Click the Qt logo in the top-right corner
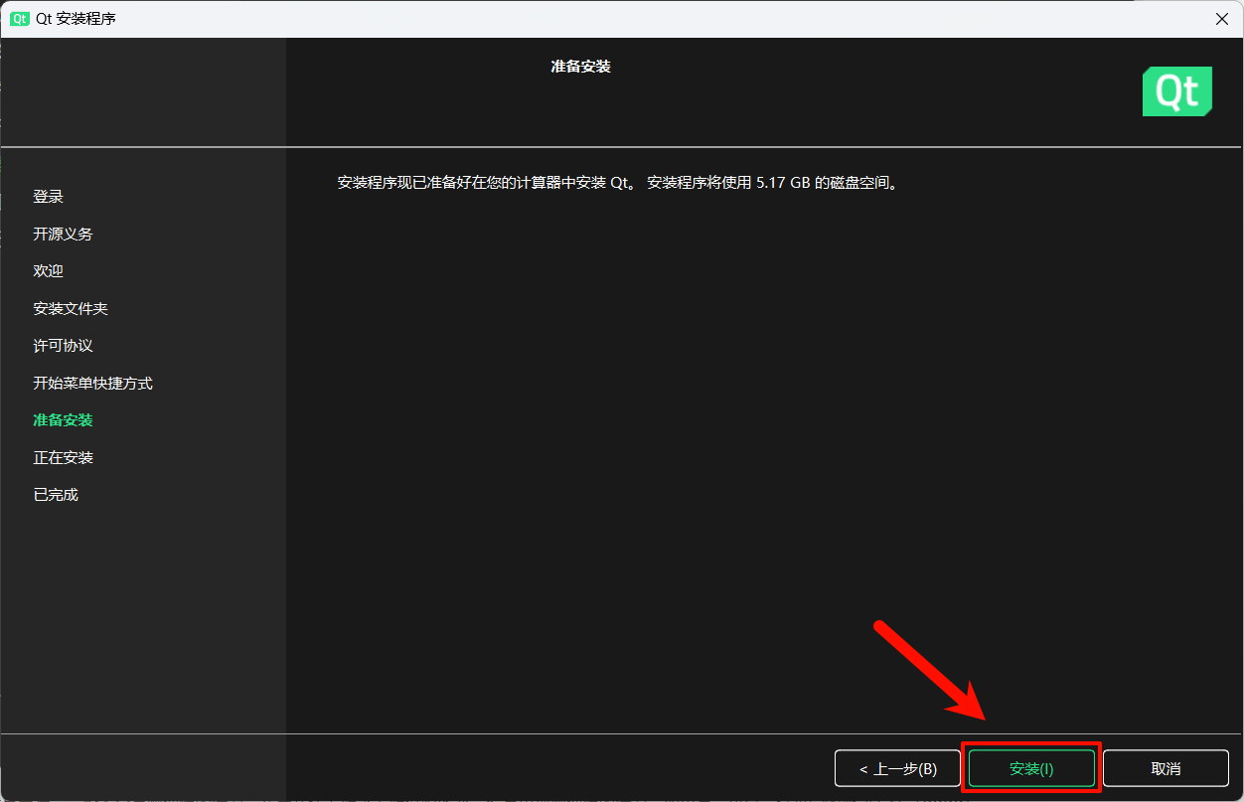1244x802 pixels. (1176, 90)
